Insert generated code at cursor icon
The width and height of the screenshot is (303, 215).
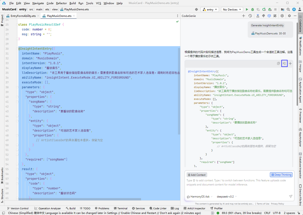[284, 64]
